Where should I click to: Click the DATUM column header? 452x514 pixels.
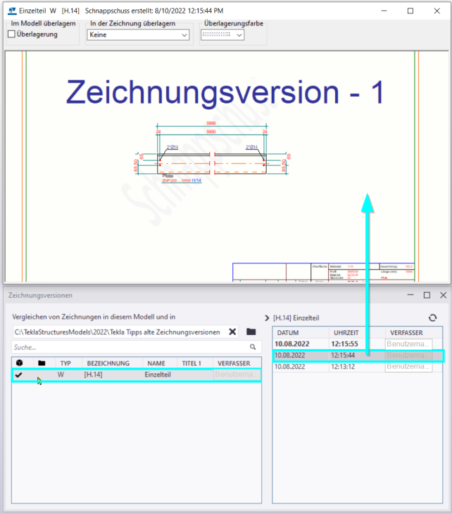pyautogui.click(x=288, y=333)
